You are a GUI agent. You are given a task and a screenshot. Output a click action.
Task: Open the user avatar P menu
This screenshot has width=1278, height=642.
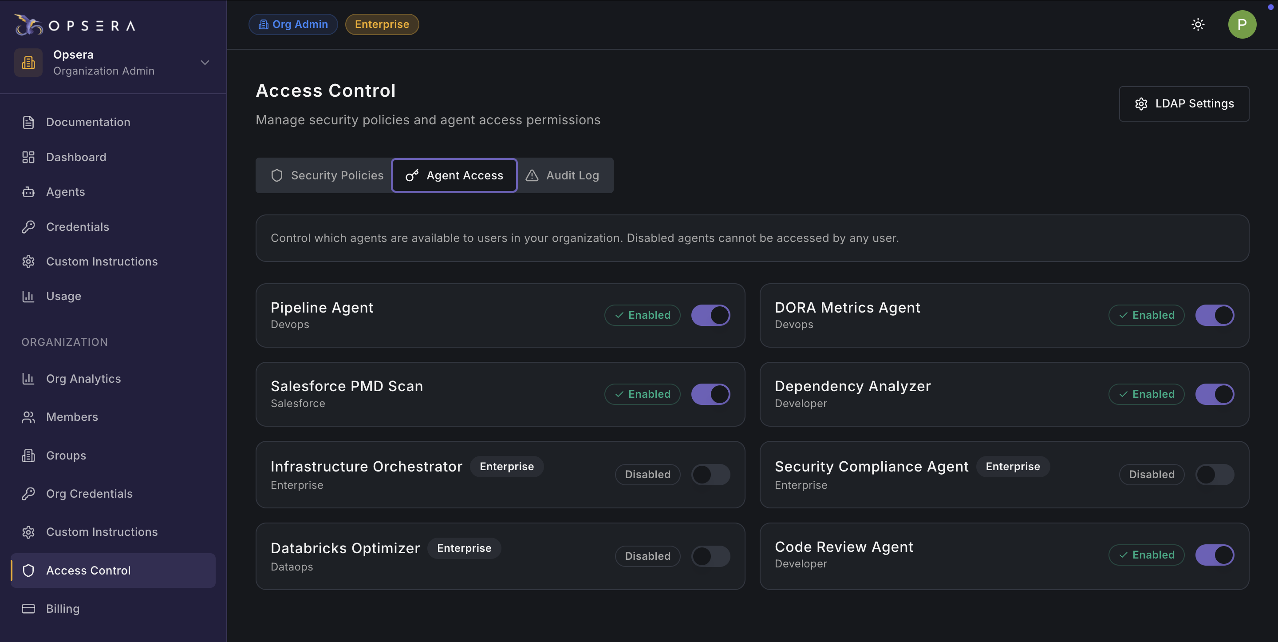(1242, 24)
